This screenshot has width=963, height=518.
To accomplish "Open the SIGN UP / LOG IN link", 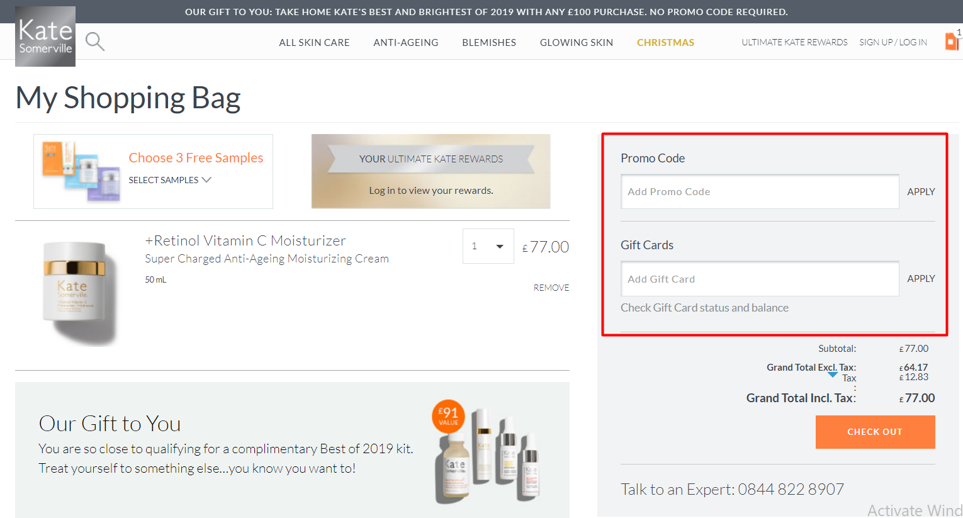I will coord(893,42).
